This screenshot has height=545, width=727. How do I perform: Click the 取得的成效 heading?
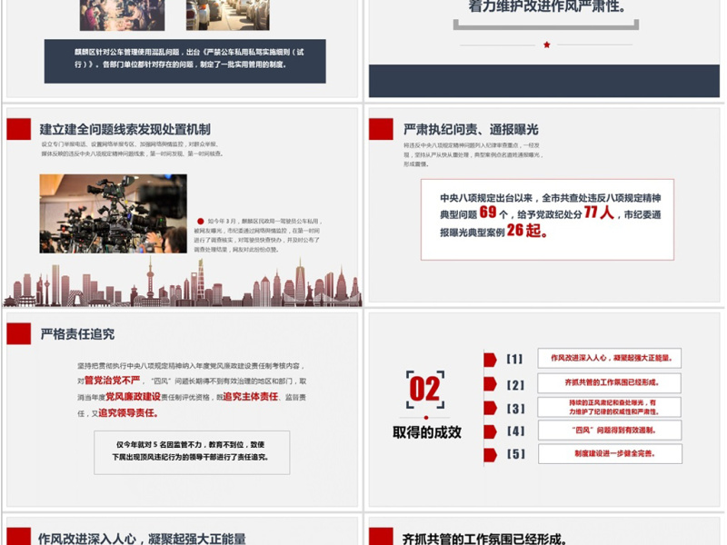click(426, 432)
